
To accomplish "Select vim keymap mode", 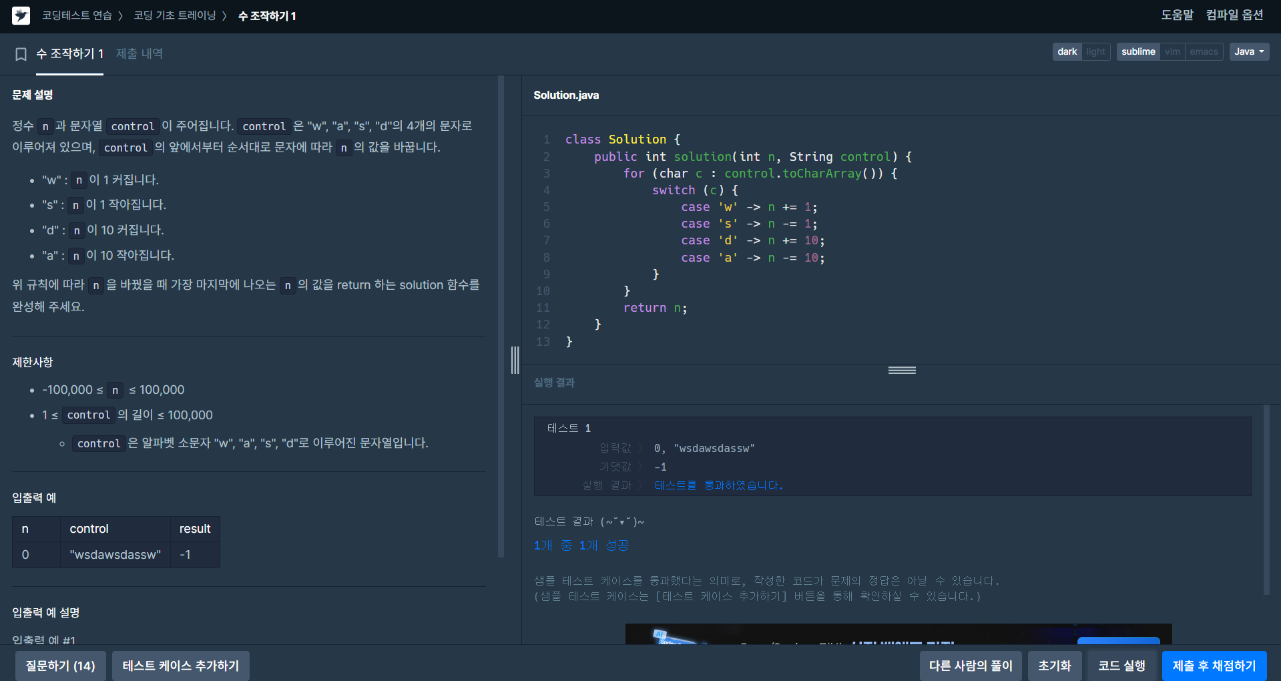I will point(1172,51).
